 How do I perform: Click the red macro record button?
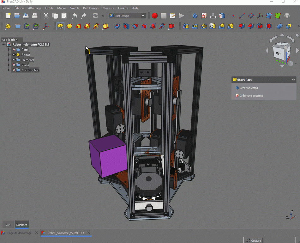pyautogui.click(x=154, y=16)
